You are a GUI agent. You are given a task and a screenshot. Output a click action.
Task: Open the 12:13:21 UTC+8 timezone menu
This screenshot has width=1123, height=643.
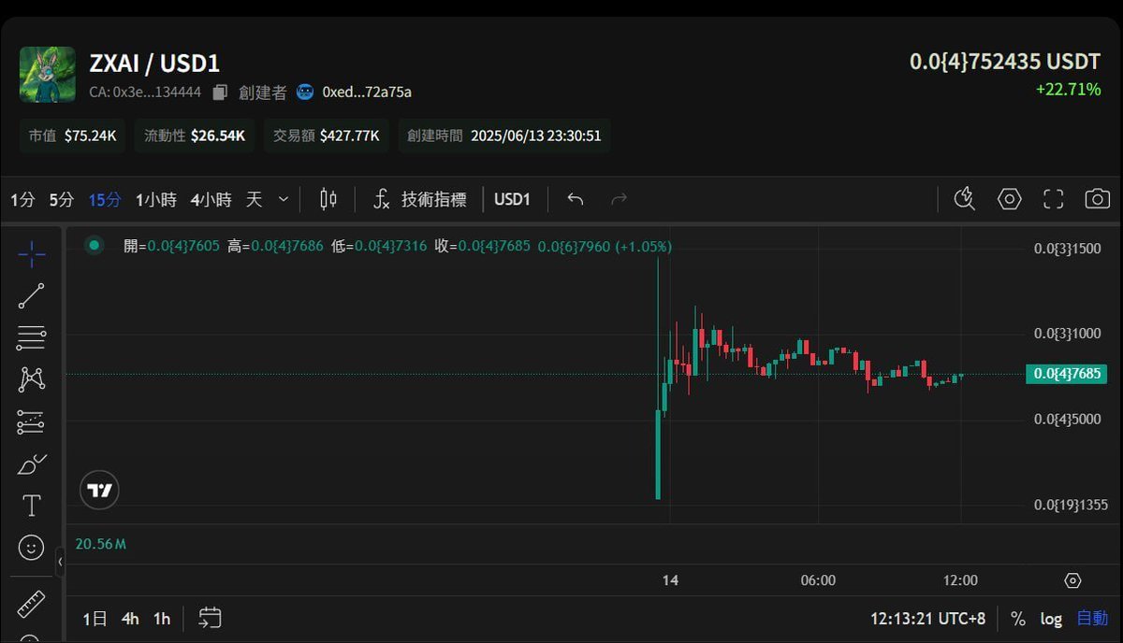[x=927, y=619]
